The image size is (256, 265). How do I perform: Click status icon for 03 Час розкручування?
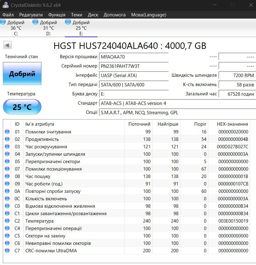coord(7,146)
